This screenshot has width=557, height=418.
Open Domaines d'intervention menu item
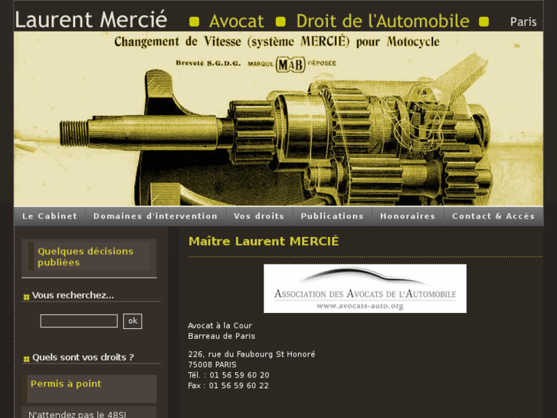[x=156, y=216]
